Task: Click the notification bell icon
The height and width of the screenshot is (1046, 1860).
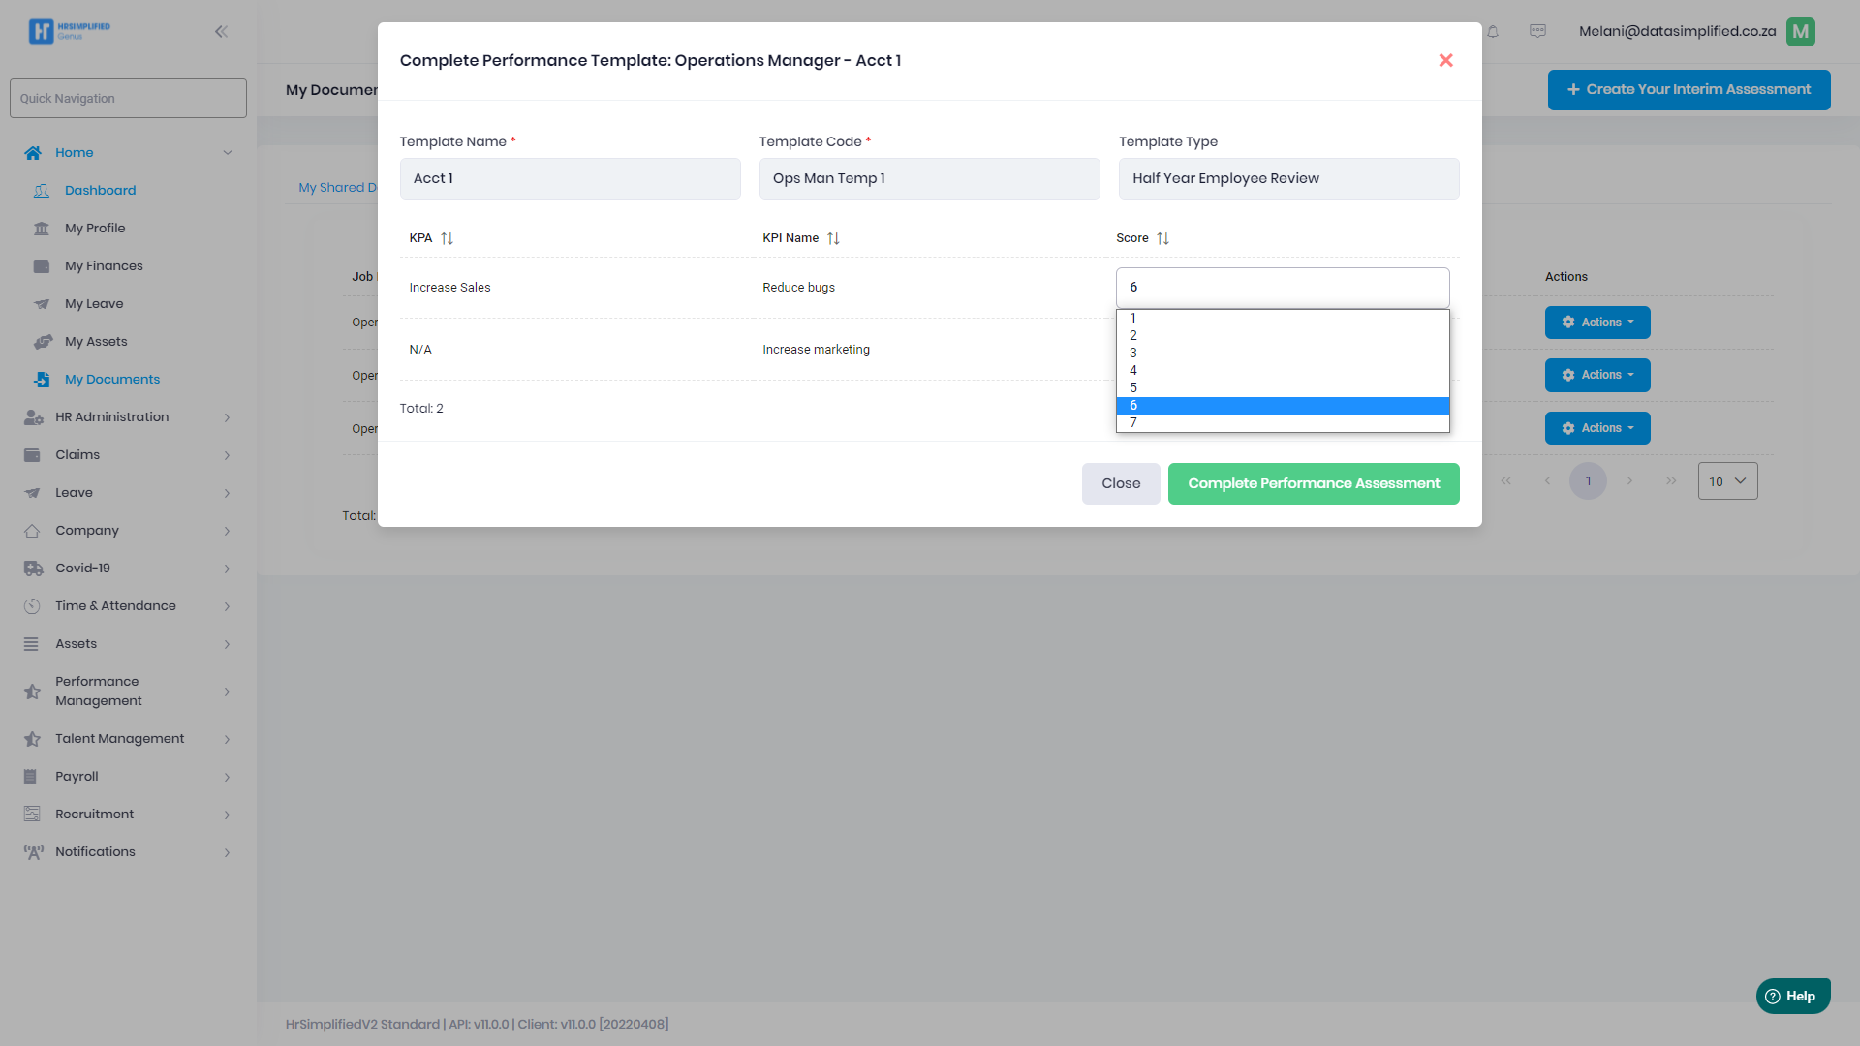Action: click(x=1493, y=31)
